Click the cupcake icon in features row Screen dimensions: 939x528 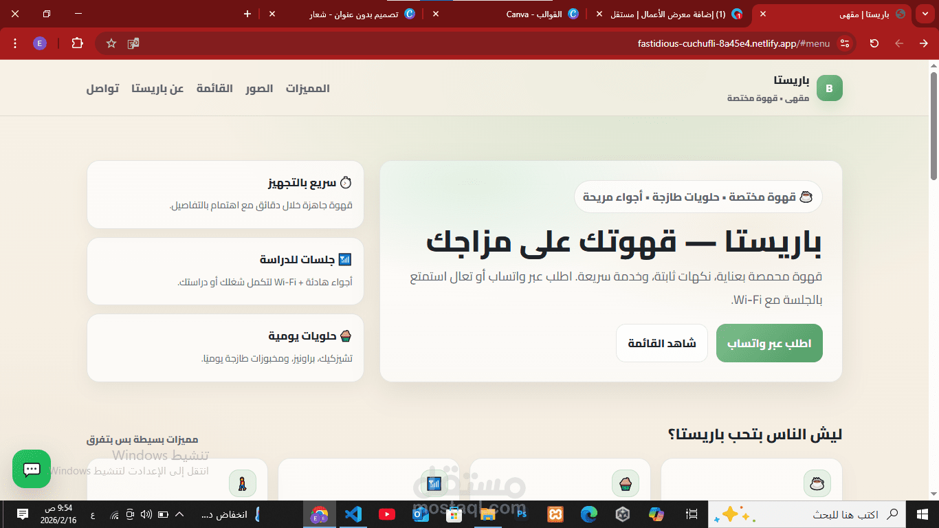[625, 483]
